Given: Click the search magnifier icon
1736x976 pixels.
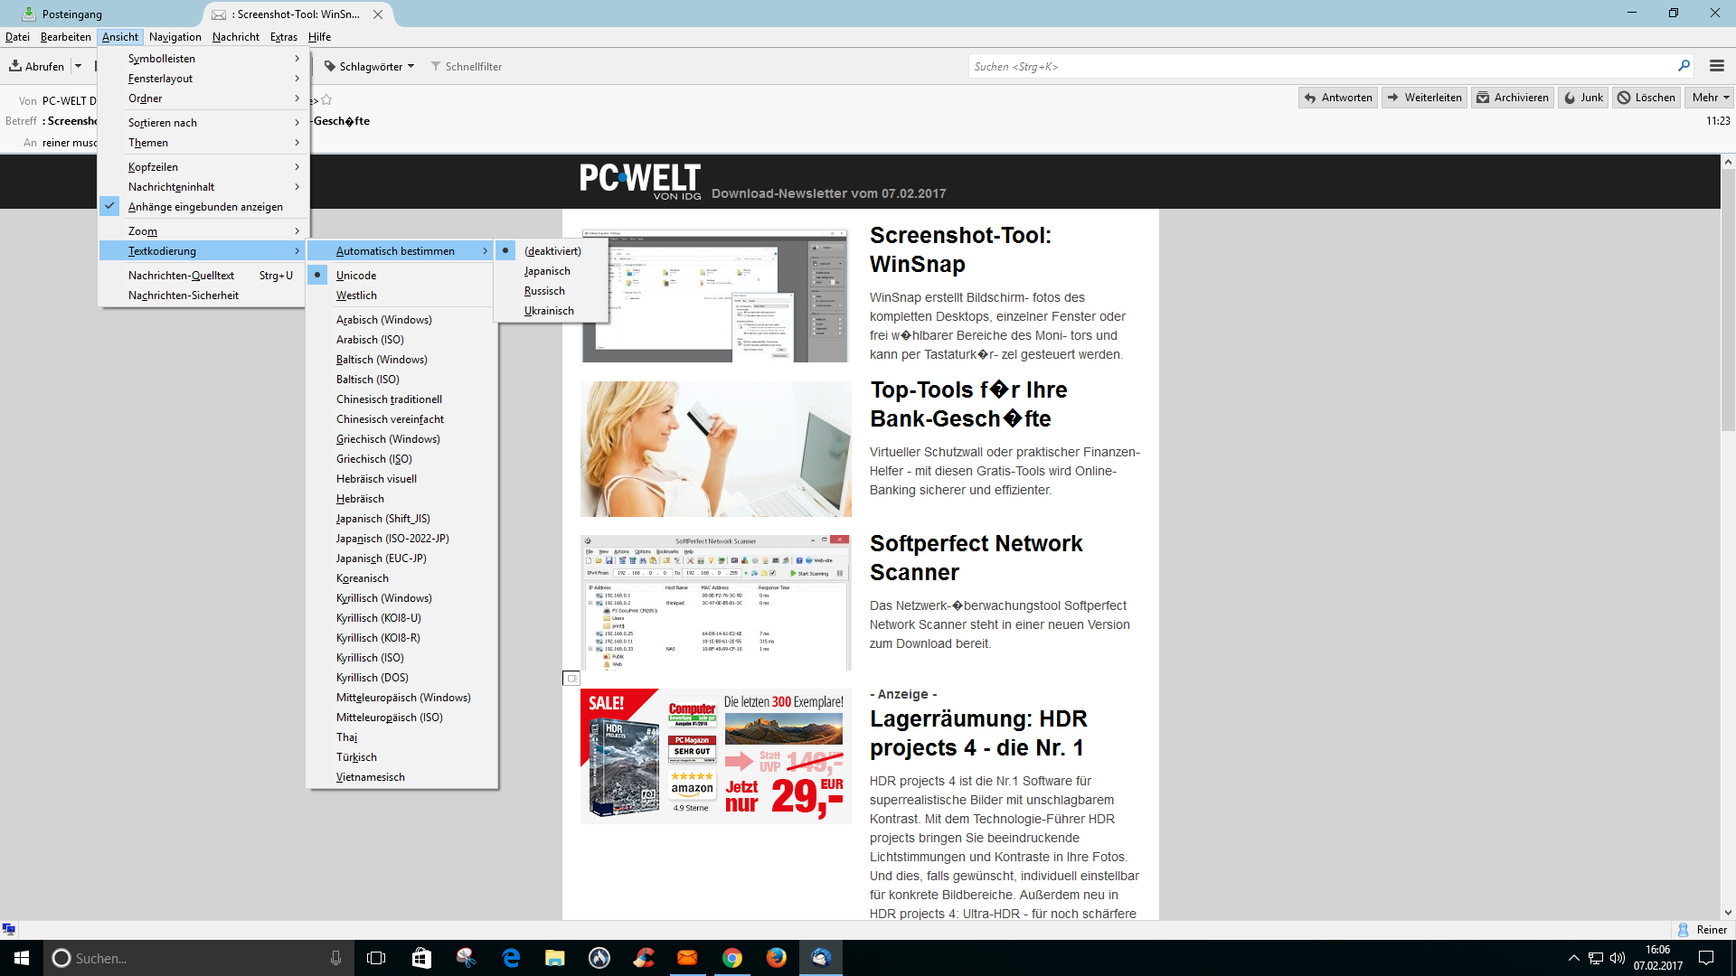Looking at the screenshot, I should (x=1684, y=66).
